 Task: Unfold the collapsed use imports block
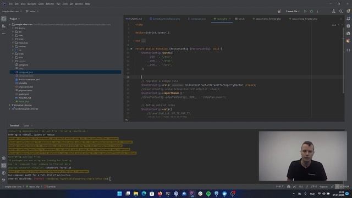tap(144, 41)
